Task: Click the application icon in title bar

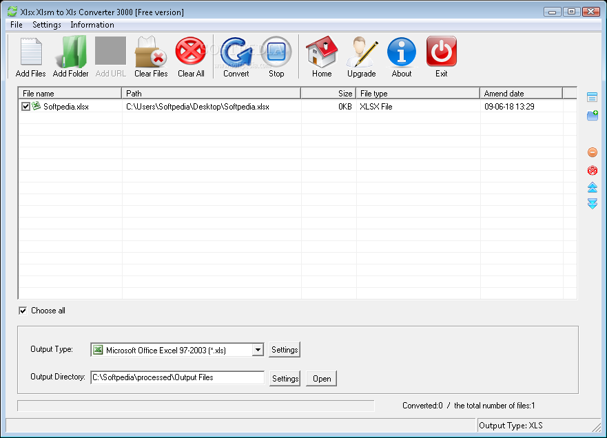Action: pyautogui.click(x=12, y=11)
